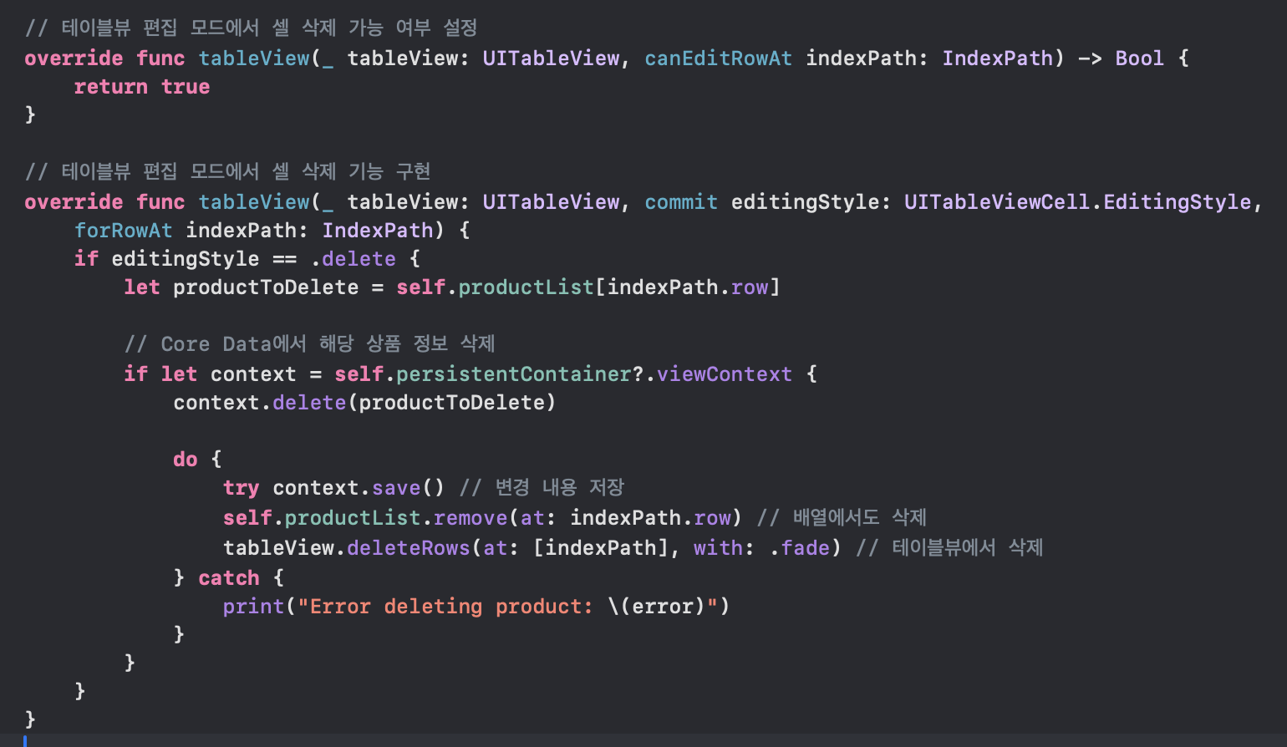Click the .fade animation value

(x=800, y=548)
